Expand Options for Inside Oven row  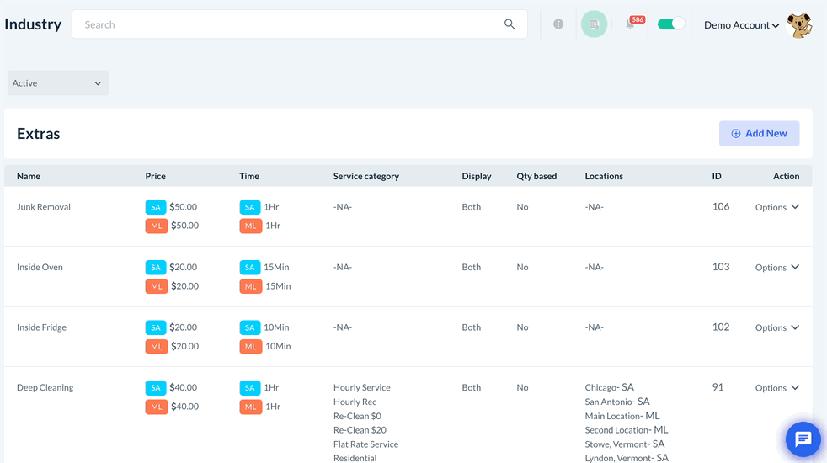(x=776, y=268)
